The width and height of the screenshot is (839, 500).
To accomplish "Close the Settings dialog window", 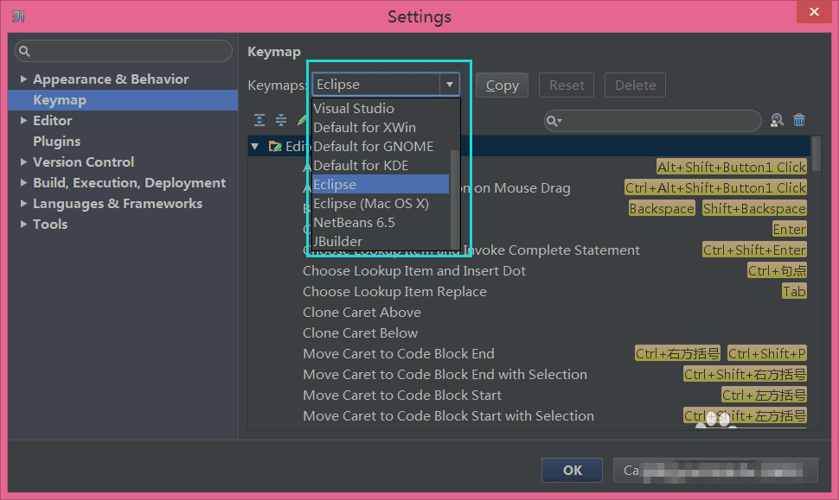I will tap(814, 12).
